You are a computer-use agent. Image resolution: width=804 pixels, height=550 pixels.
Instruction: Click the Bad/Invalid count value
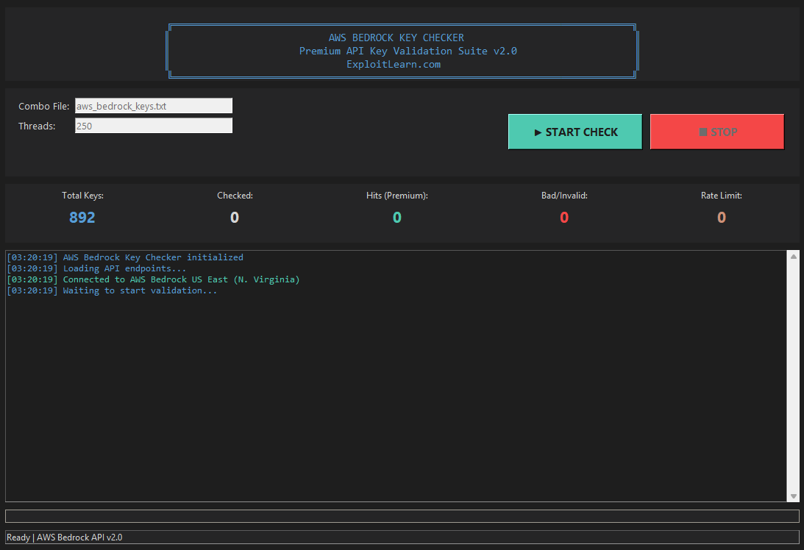point(564,218)
